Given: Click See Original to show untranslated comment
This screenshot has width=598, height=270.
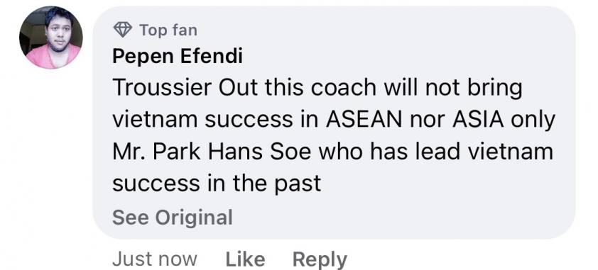Looking at the screenshot, I should (173, 218).
